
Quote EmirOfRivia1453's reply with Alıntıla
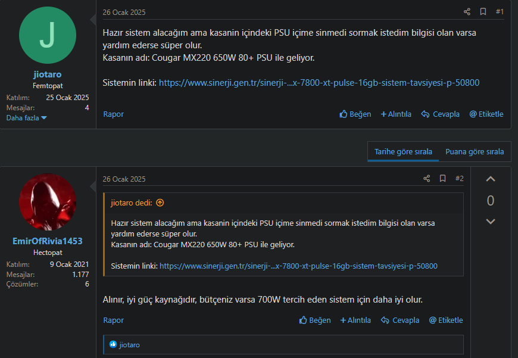pos(355,320)
